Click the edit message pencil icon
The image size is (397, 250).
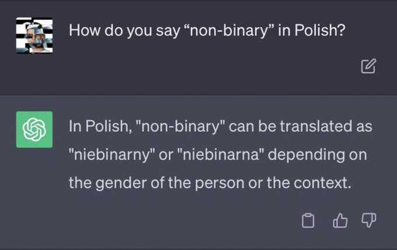click(x=368, y=66)
